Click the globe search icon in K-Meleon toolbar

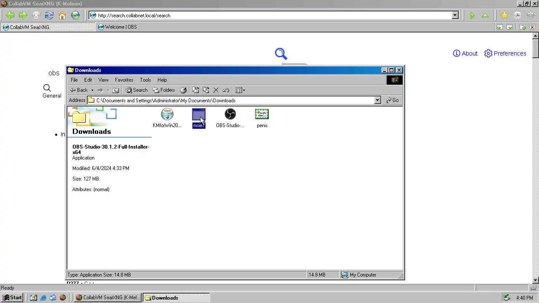click(75, 16)
